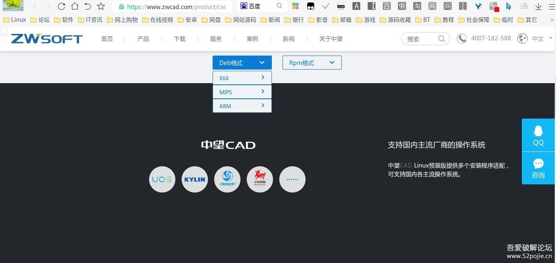Go forward with the browser forward arrow
The width and height of the screenshot is (556, 263).
point(48,6)
